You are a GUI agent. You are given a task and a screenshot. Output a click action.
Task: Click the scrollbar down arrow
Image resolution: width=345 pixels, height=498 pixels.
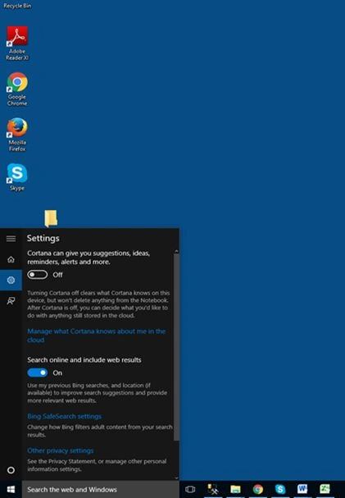coord(176,477)
